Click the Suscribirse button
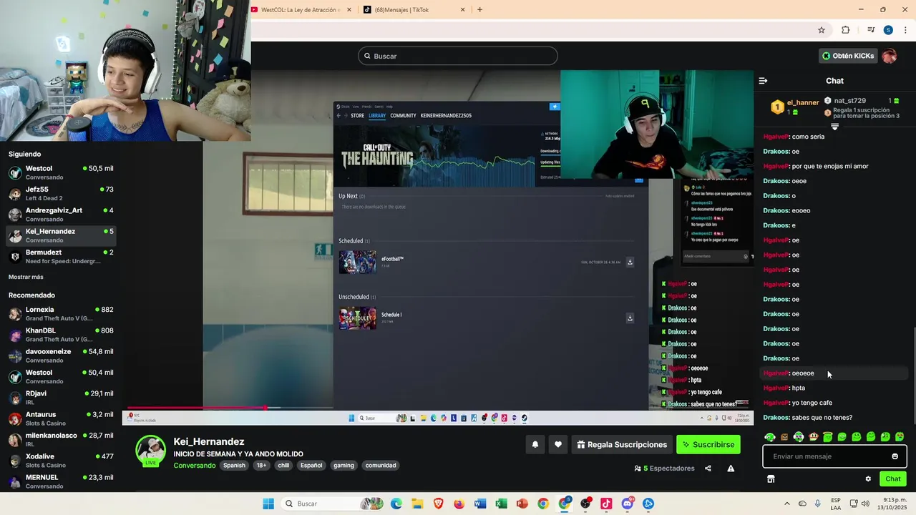 tap(708, 444)
